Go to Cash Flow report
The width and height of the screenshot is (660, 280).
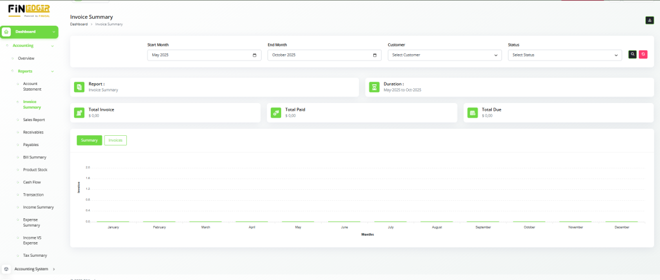(x=32, y=182)
